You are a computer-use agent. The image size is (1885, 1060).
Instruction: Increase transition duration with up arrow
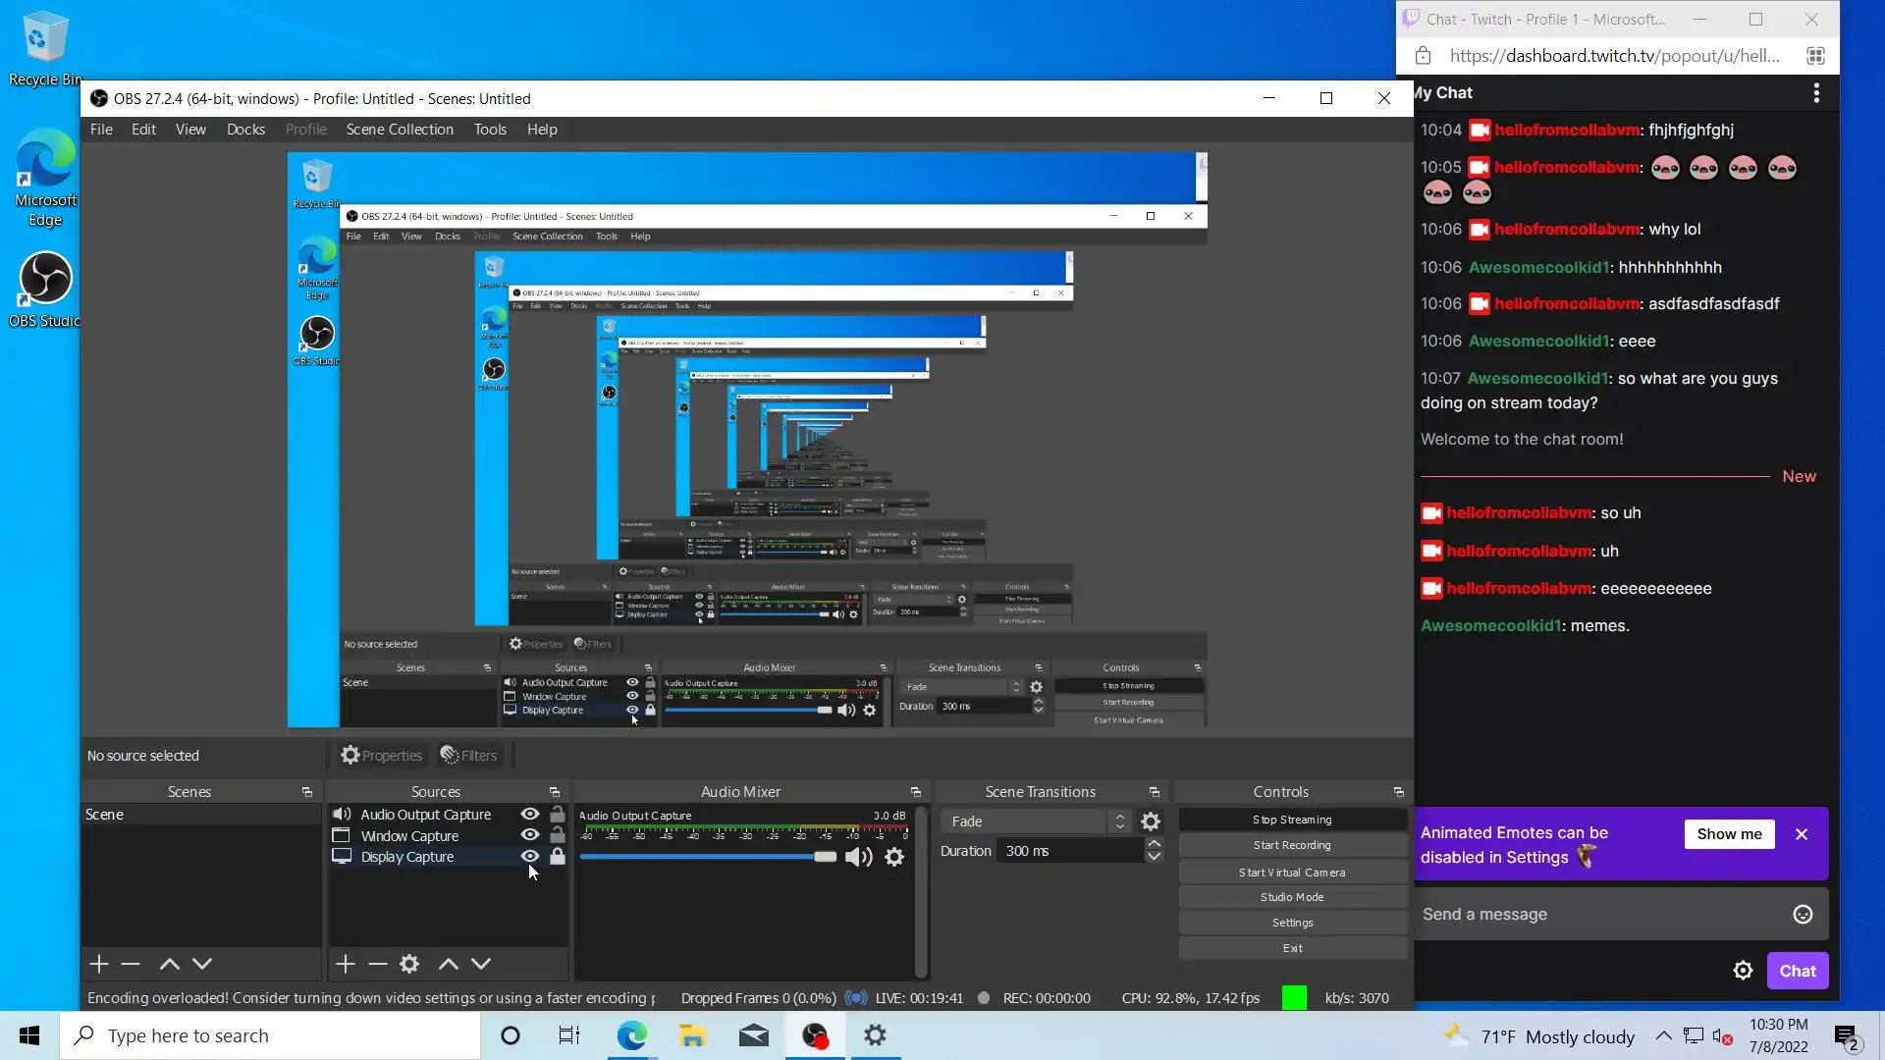(1155, 844)
